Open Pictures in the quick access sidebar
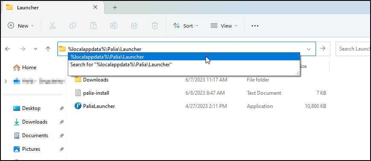Viewport: 371px width, 161px height. tap(27, 149)
